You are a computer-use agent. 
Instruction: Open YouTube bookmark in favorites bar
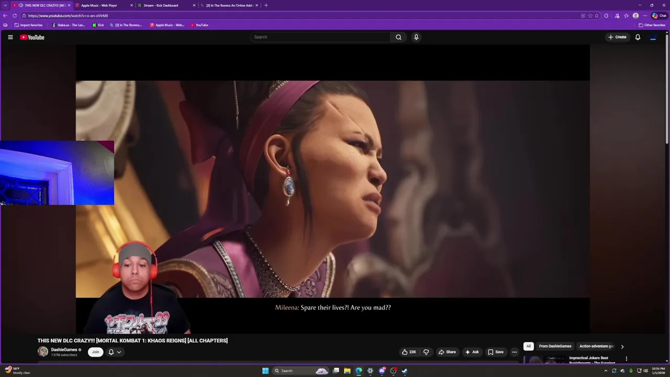click(199, 25)
